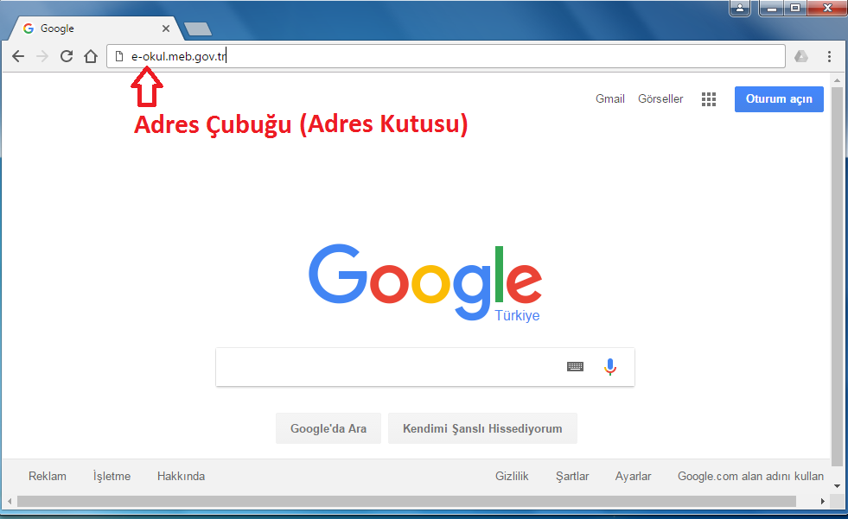
Task: Open the Şartlar footer link
Action: [x=572, y=477]
